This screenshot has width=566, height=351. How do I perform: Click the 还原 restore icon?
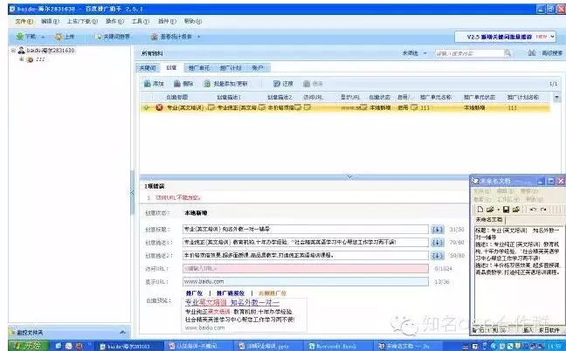click(x=277, y=84)
